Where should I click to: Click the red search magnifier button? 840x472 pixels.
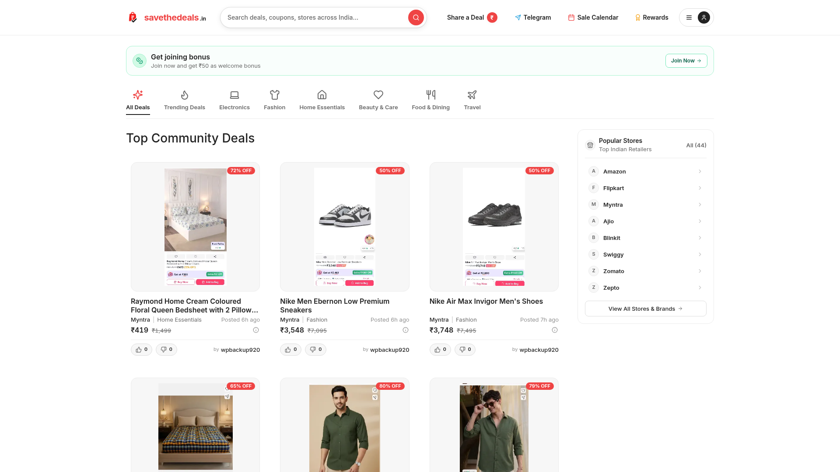tap(416, 17)
